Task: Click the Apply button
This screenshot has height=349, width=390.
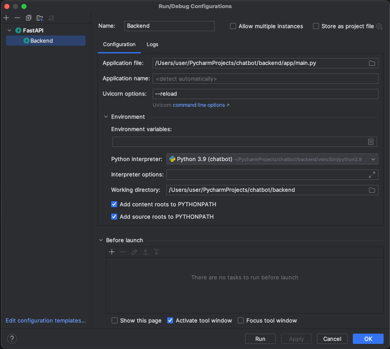Action: [x=296, y=339]
